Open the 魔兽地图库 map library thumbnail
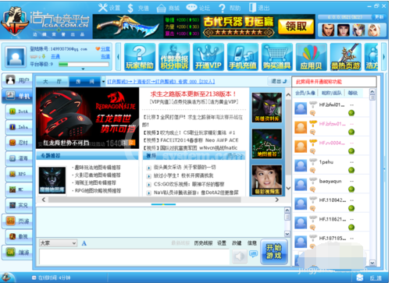Screen dimensions: 399x283 click(x=52, y=180)
